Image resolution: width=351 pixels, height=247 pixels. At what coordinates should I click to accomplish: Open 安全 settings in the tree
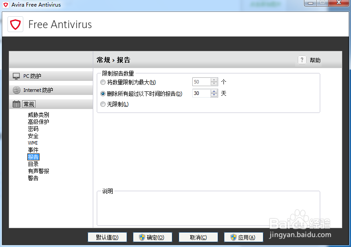33,136
